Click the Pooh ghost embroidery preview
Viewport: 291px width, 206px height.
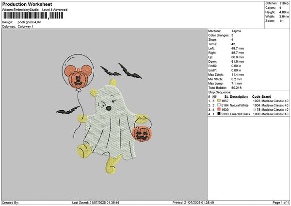(x=104, y=114)
